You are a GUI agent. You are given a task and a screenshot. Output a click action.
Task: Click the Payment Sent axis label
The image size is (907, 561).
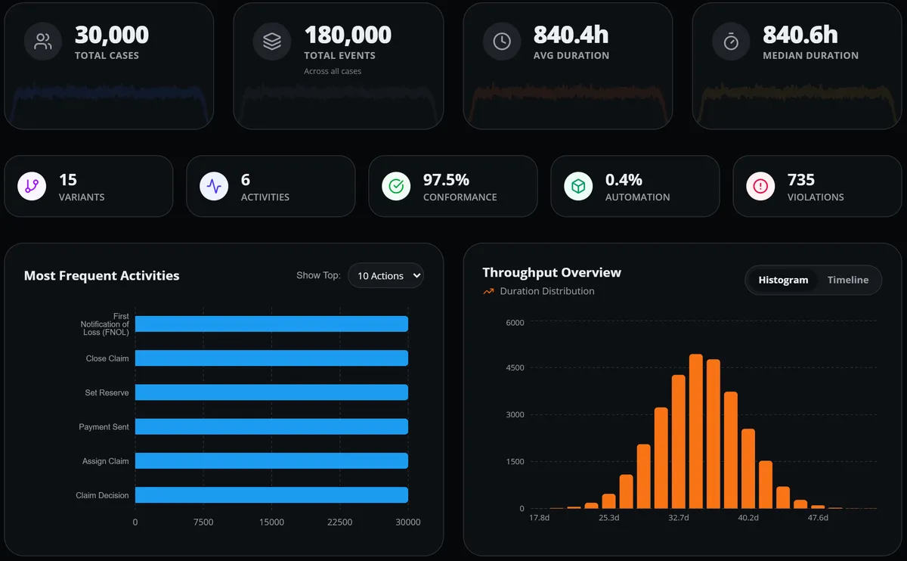coord(104,427)
